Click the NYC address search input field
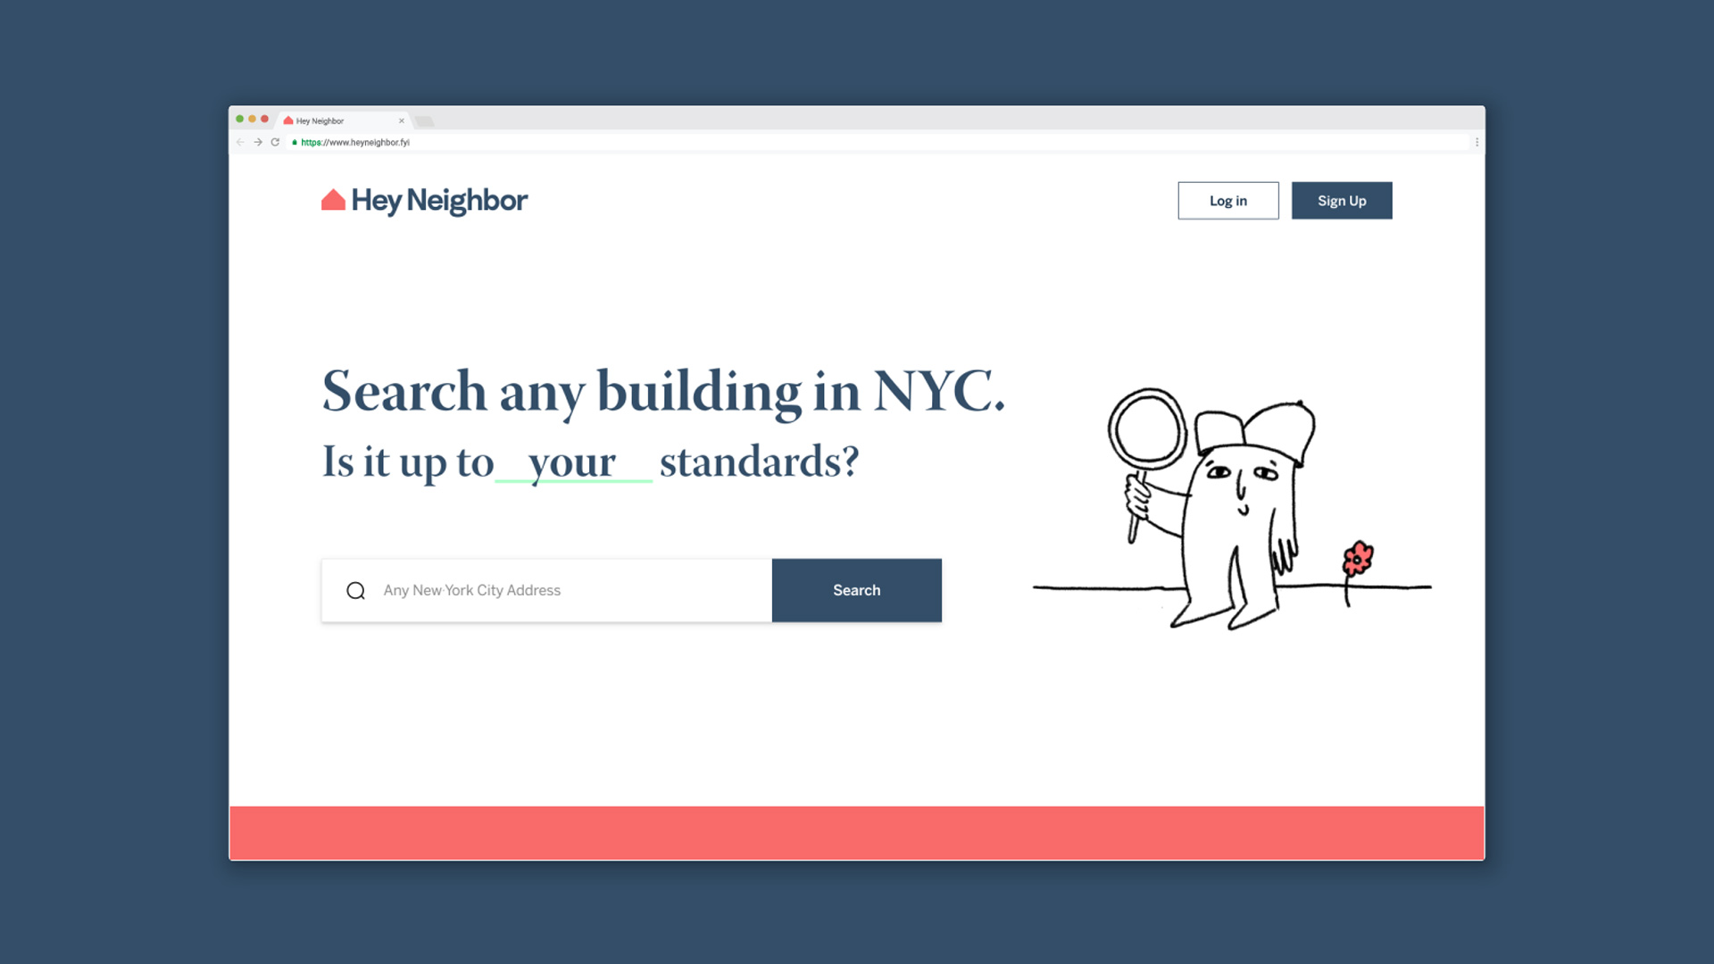Image resolution: width=1714 pixels, height=964 pixels. click(x=546, y=590)
